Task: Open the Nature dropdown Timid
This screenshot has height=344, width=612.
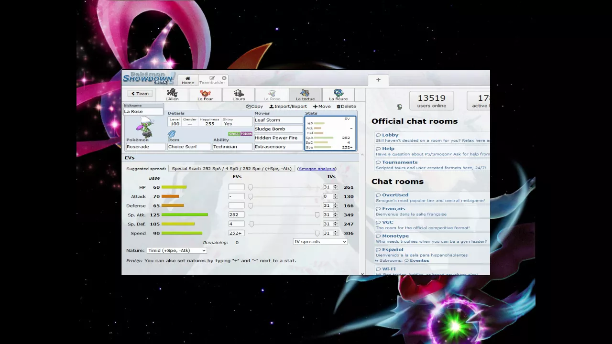Action: [x=176, y=250]
